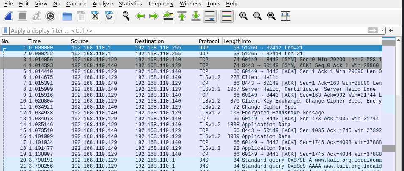
Task: Click into the display filter input field
Action: point(186,31)
